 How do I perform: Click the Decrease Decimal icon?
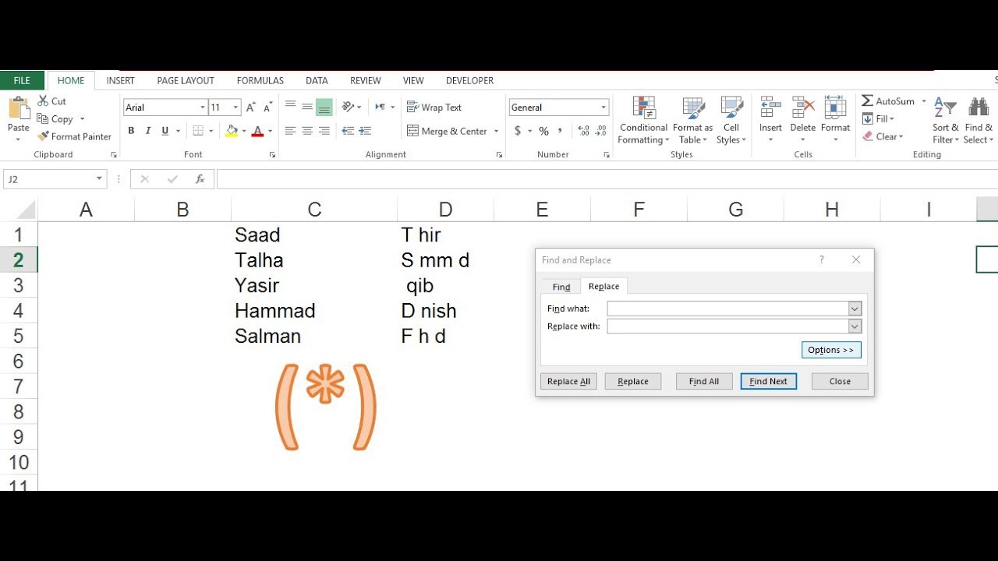coord(602,131)
